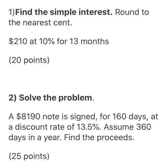Click the 'Round to' text in problem 1
This screenshot has width=167, height=166.
(x=132, y=12)
